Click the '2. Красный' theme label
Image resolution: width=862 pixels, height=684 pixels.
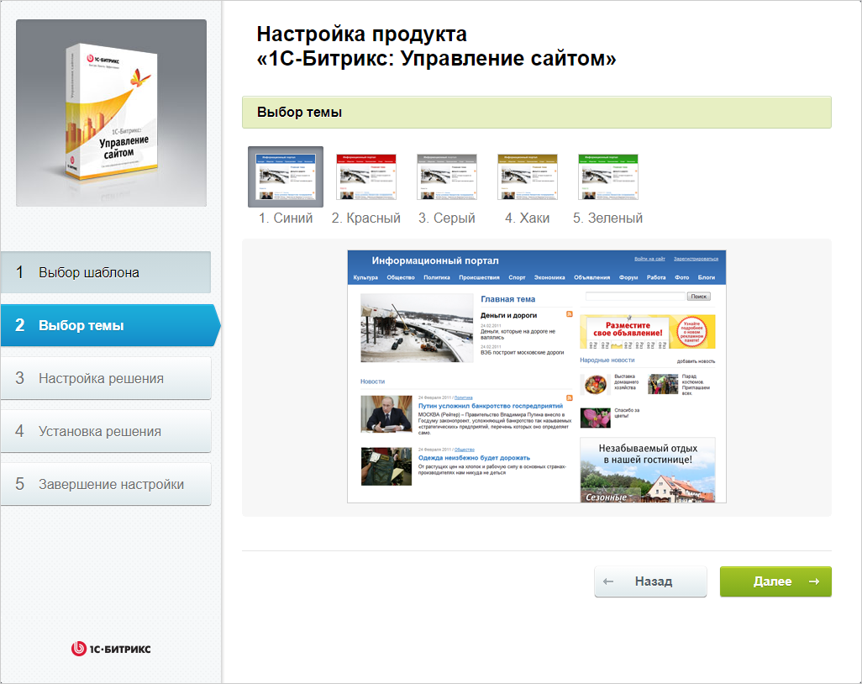365,218
